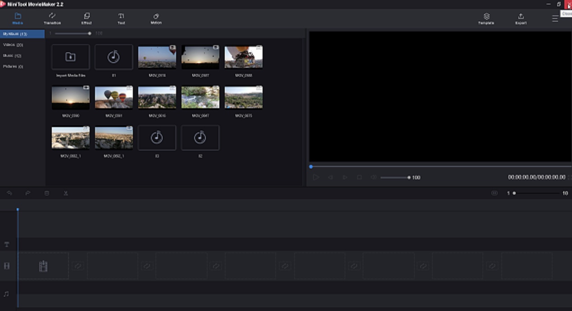This screenshot has width=572, height=311.
Task: Select the top-row clip with red balloon
Action: [x=157, y=57]
